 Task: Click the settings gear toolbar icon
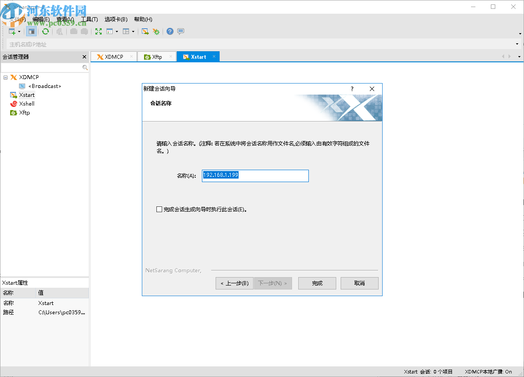coord(156,31)
